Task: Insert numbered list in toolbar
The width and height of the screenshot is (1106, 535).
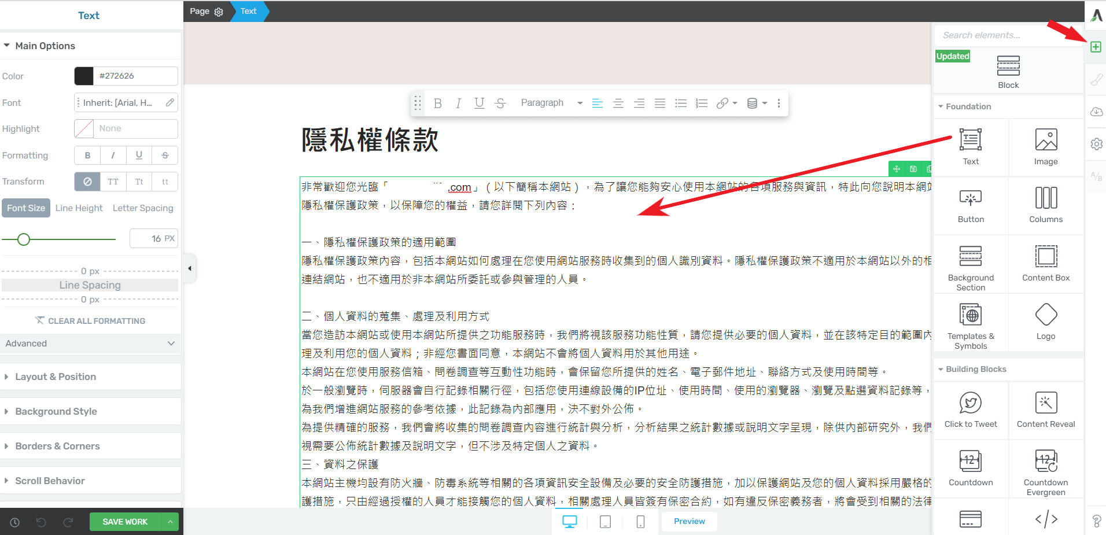Action: click(702, 104)
